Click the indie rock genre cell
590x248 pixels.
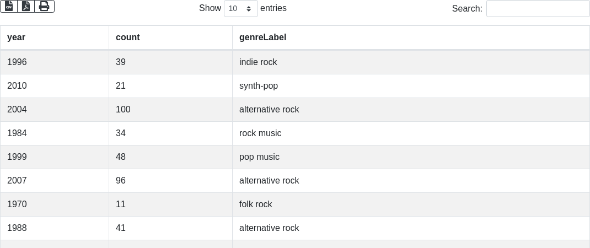258,62
